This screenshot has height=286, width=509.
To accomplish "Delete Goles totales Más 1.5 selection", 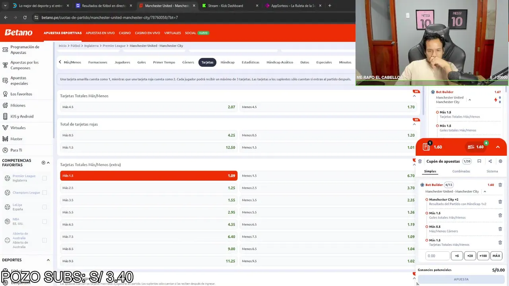I will coord(500,215).
